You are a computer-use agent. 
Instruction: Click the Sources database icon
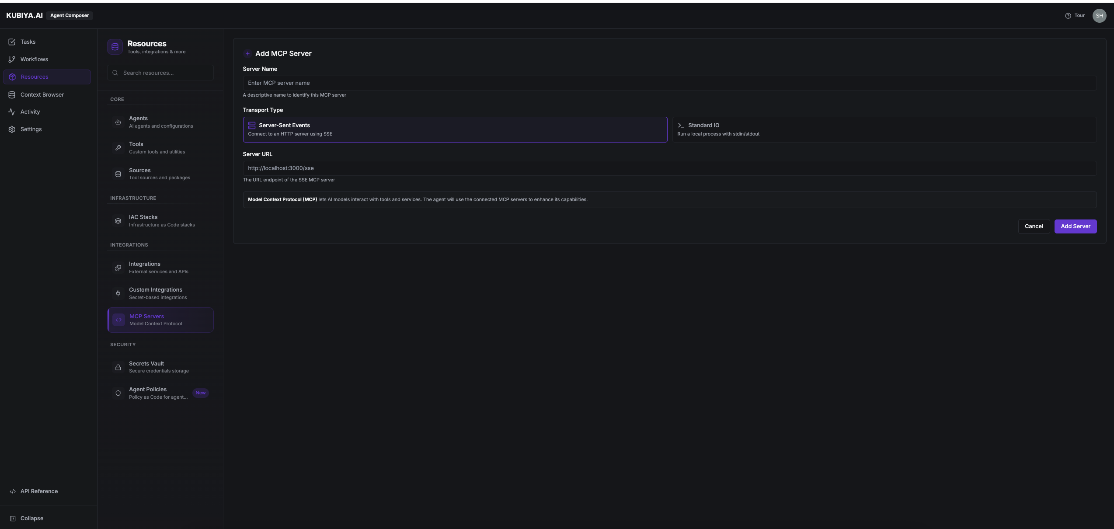[118, 174]
